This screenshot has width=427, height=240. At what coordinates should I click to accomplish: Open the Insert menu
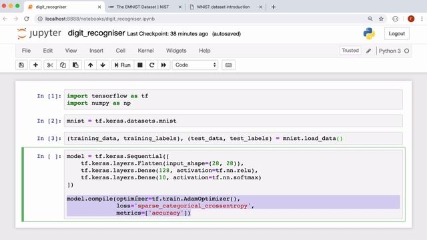(x=96, y=51)
